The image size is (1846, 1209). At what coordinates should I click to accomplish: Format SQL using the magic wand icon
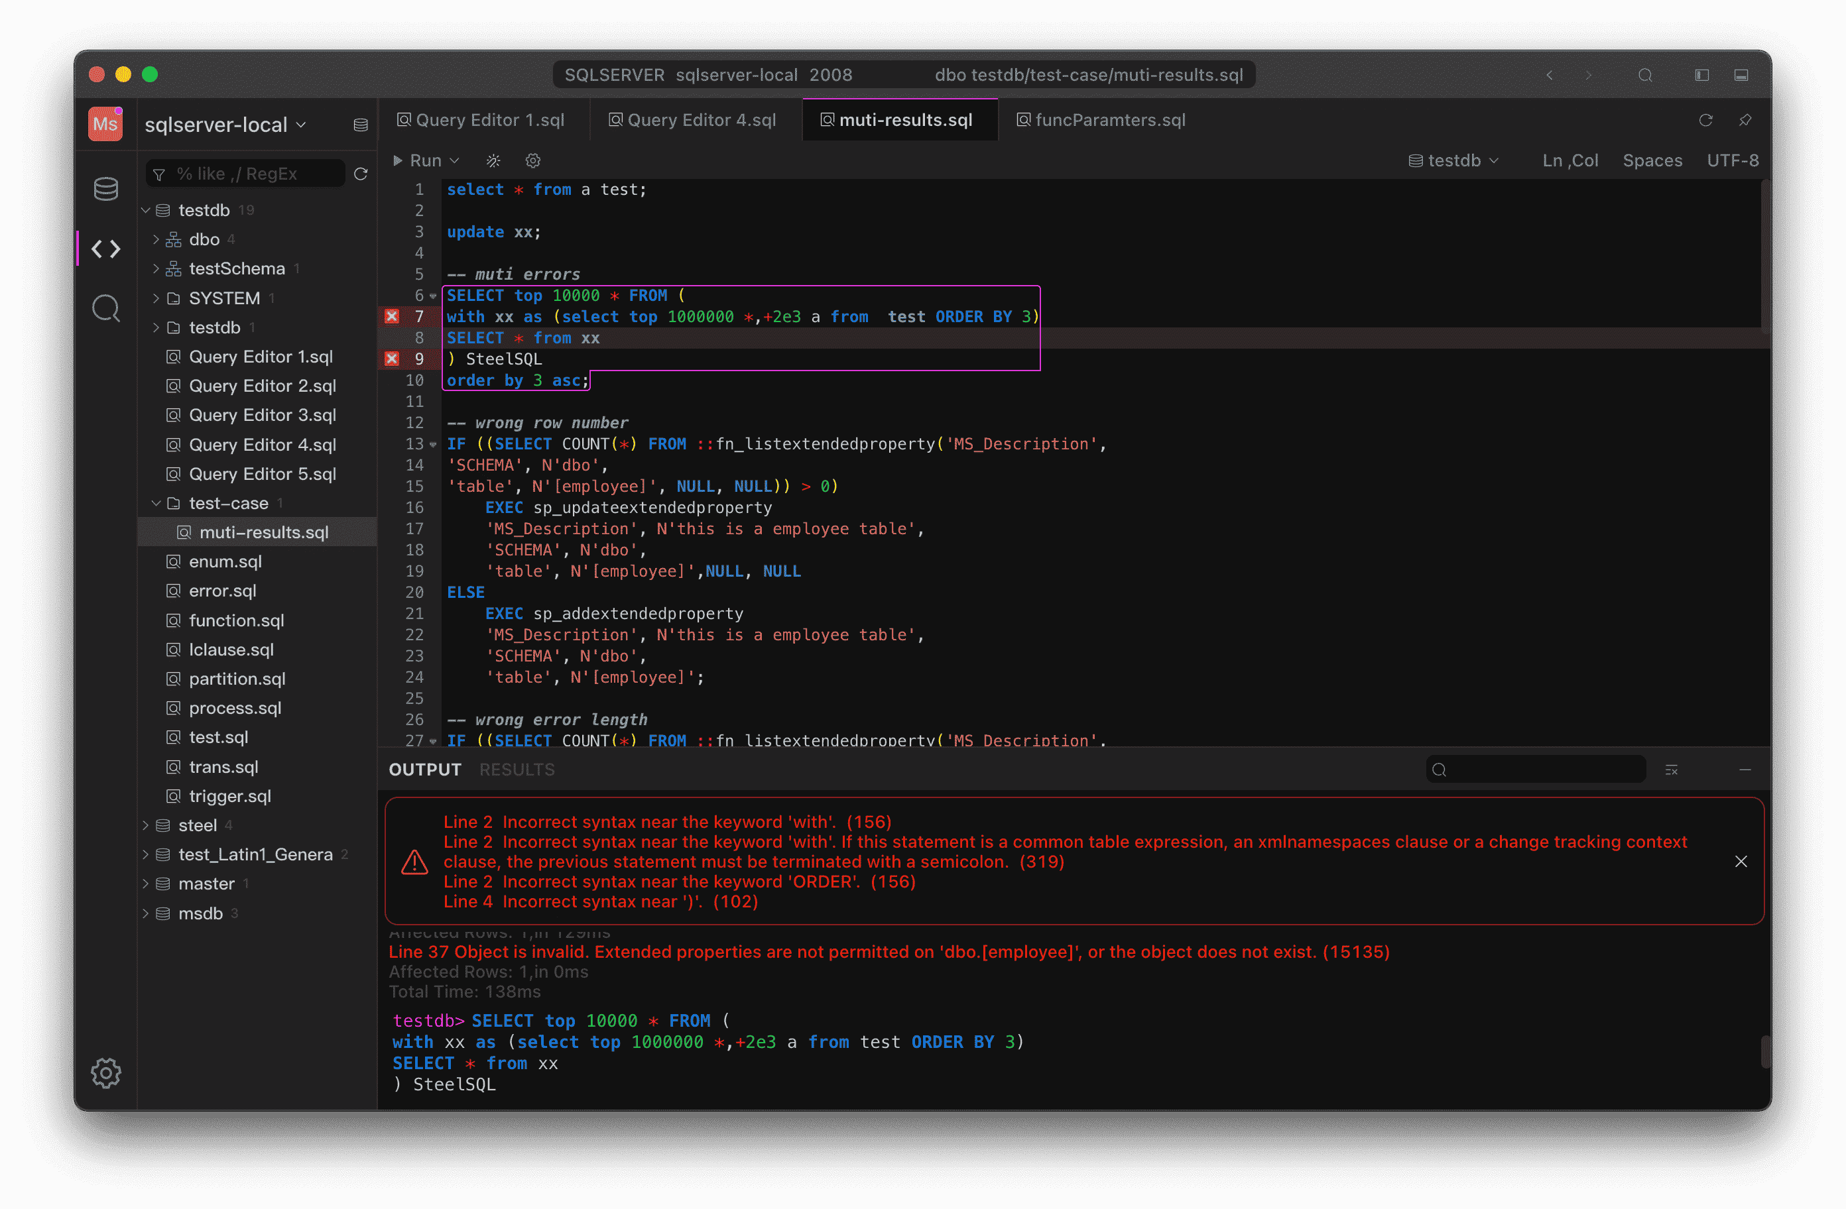click(493, 160)
